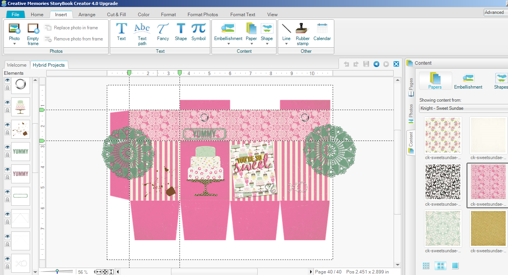Viewport: 508px width, 275px height.
Task: Open the Photos side tab
Action: pyautogui.click(x=411, y=113)
